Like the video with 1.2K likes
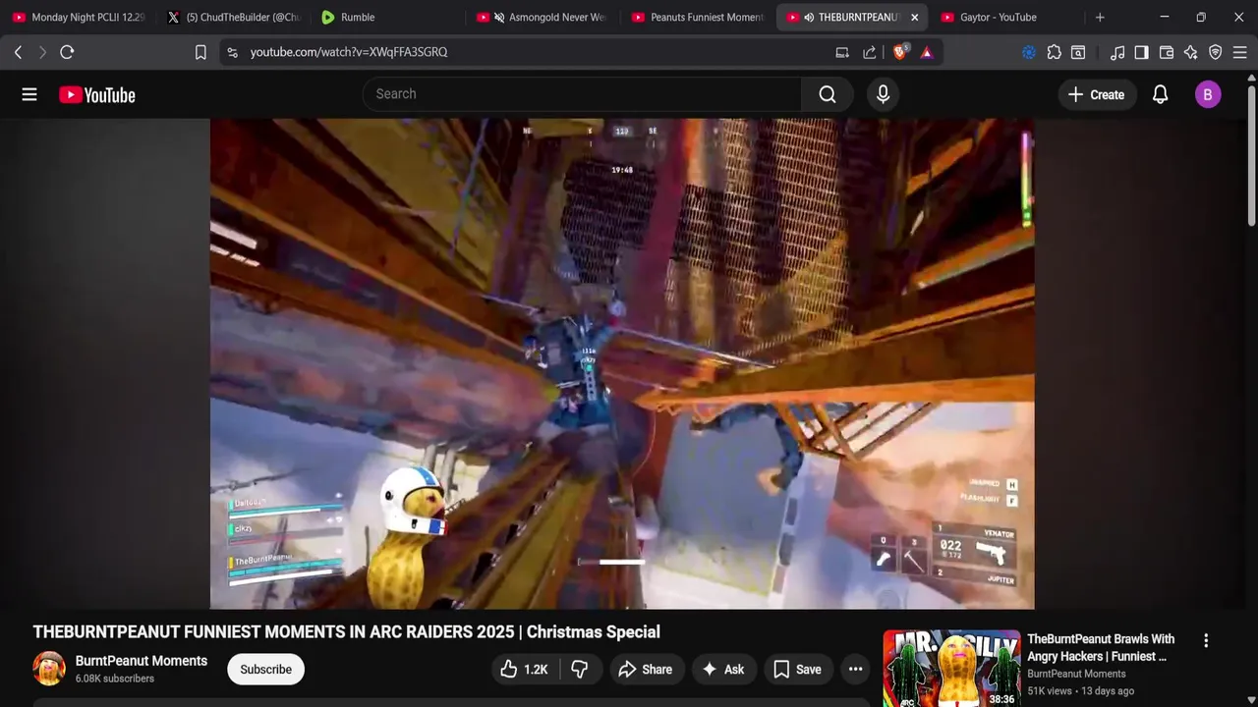Image resolution: width=1258 pixels, height=707 pixels. pos(524,670)
